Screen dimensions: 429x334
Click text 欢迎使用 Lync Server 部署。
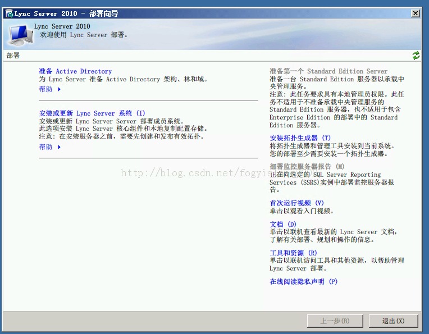(x=84, y=35)
